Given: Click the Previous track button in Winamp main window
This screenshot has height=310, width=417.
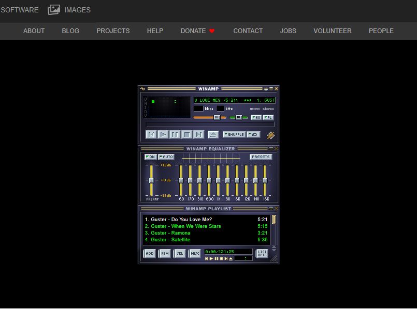Looking at the screenshot, I should (x=151, y=134).
